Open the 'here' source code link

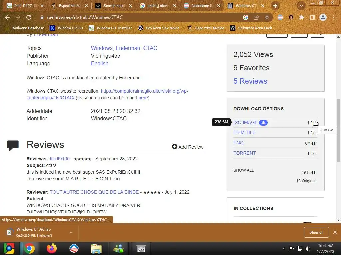(x=143, y=98)
